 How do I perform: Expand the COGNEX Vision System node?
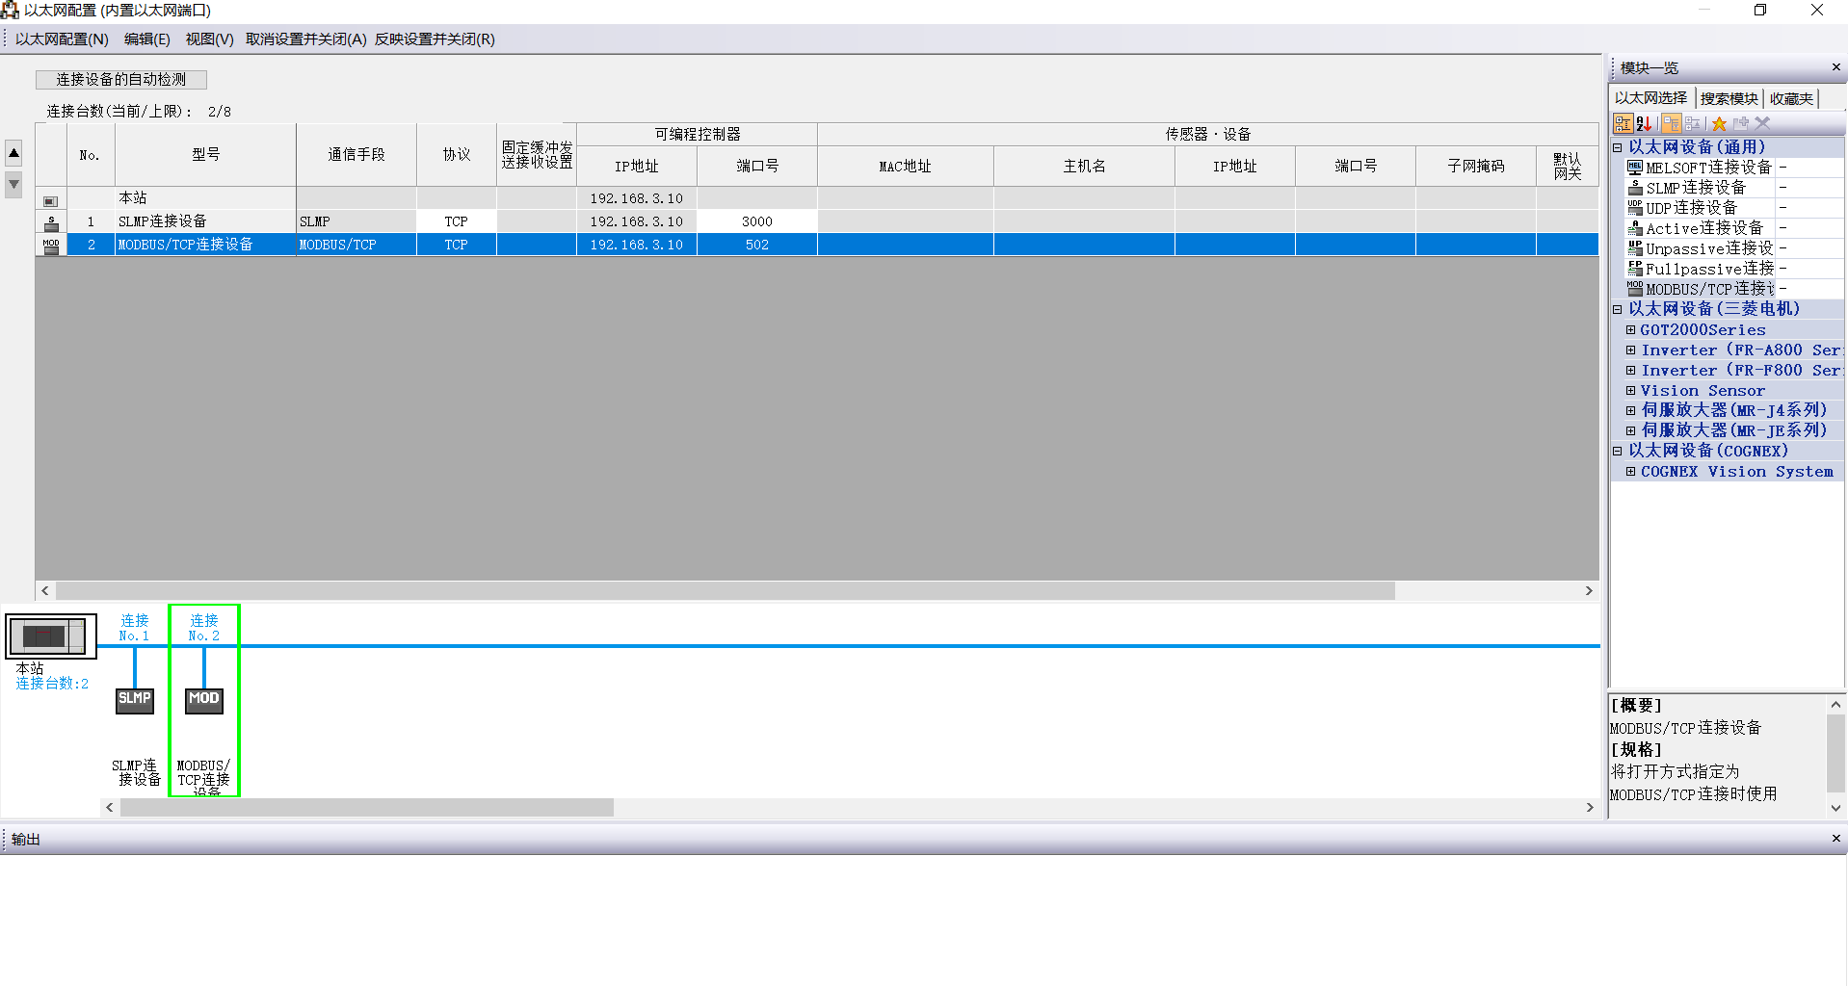point(1630,472)
